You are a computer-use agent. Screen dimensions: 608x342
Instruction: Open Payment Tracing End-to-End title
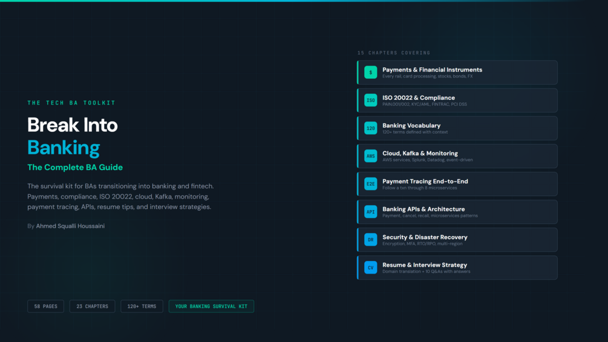[x=425, y=182]
